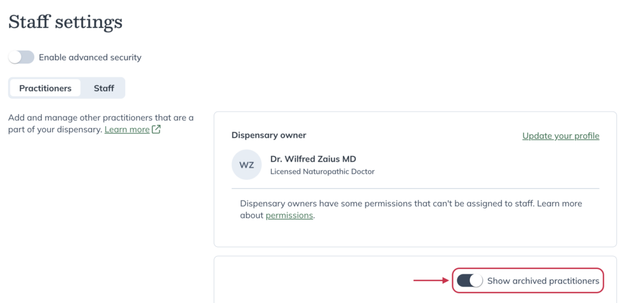Click the knob of the advanced security toggle
This screenshot has width=625, height=303.
[15, 57]
